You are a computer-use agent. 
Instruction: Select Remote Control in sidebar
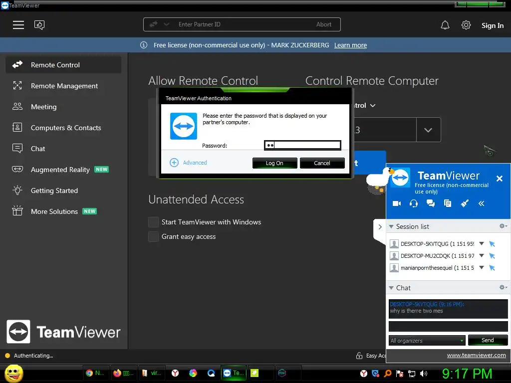coord(63,65)
